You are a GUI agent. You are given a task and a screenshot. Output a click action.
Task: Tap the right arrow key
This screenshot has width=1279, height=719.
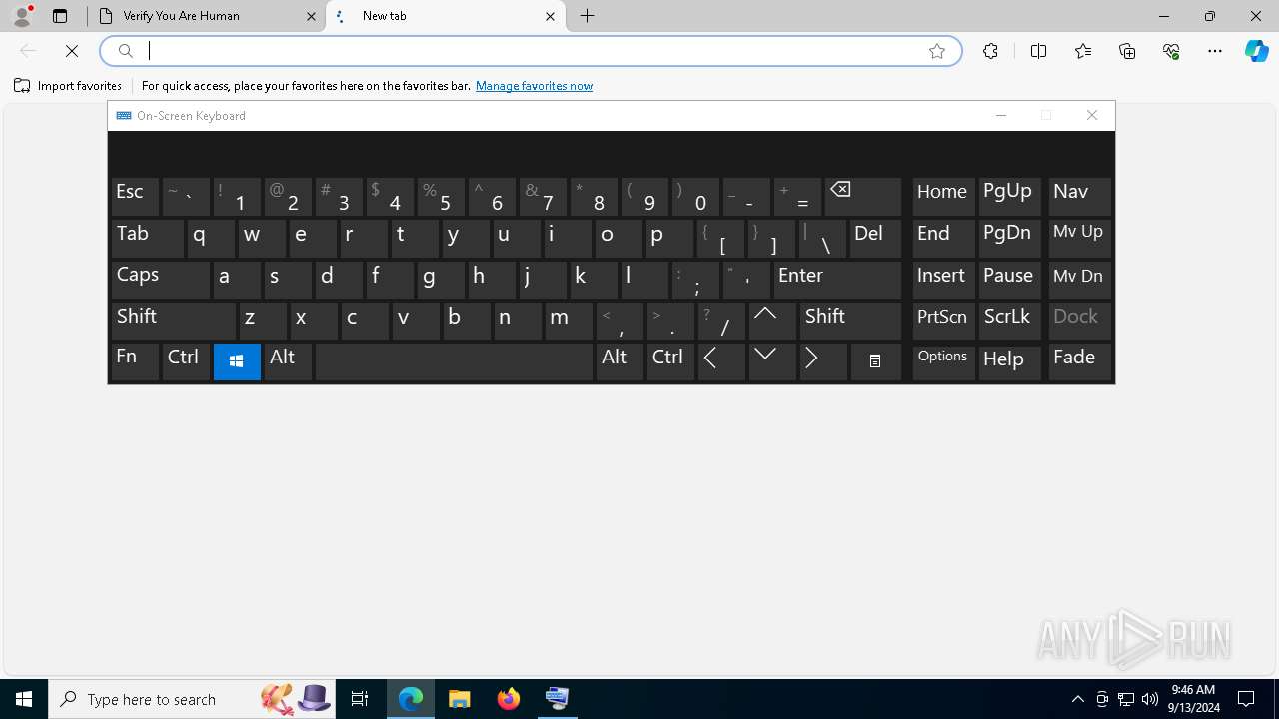[x=823, y=361]
